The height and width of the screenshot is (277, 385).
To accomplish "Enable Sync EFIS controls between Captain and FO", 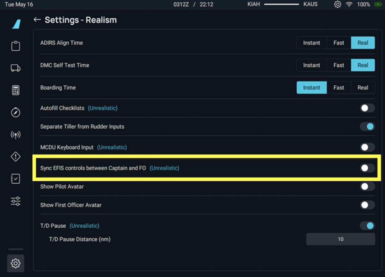I will pos(367,168).
